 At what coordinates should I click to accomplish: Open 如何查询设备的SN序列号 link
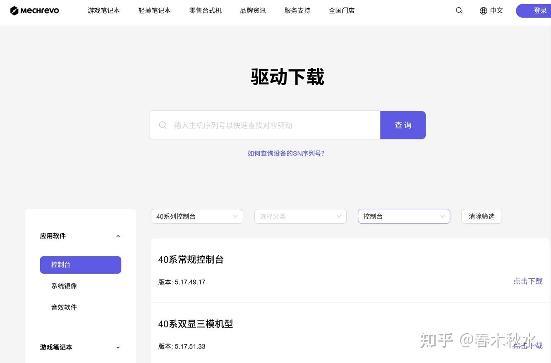[286, 153]
